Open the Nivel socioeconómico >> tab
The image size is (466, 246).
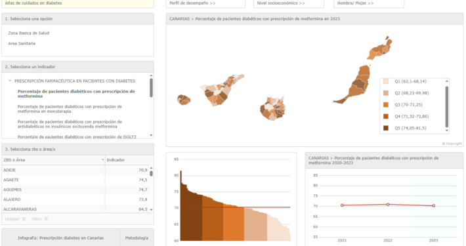pos(289,3)
